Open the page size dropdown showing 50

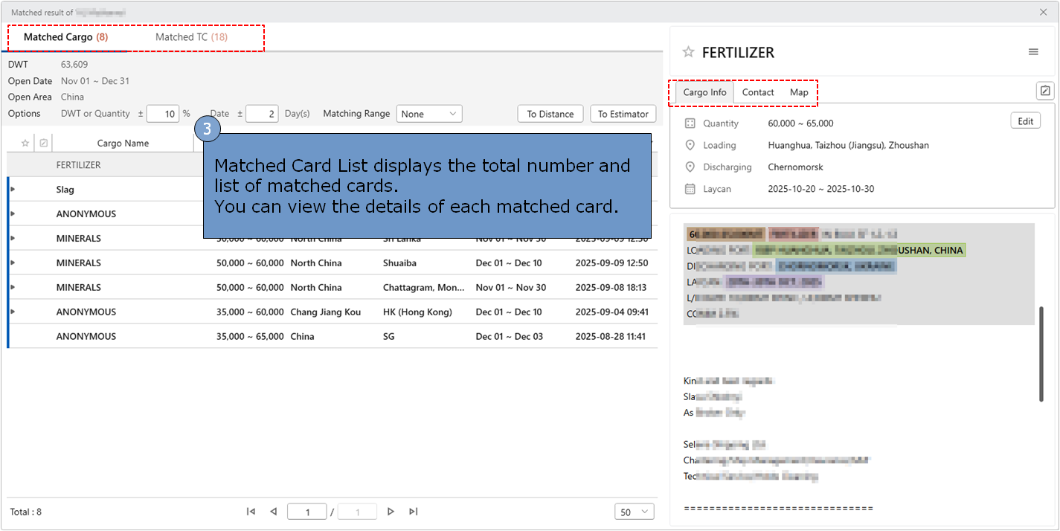(x=634, y=512)
